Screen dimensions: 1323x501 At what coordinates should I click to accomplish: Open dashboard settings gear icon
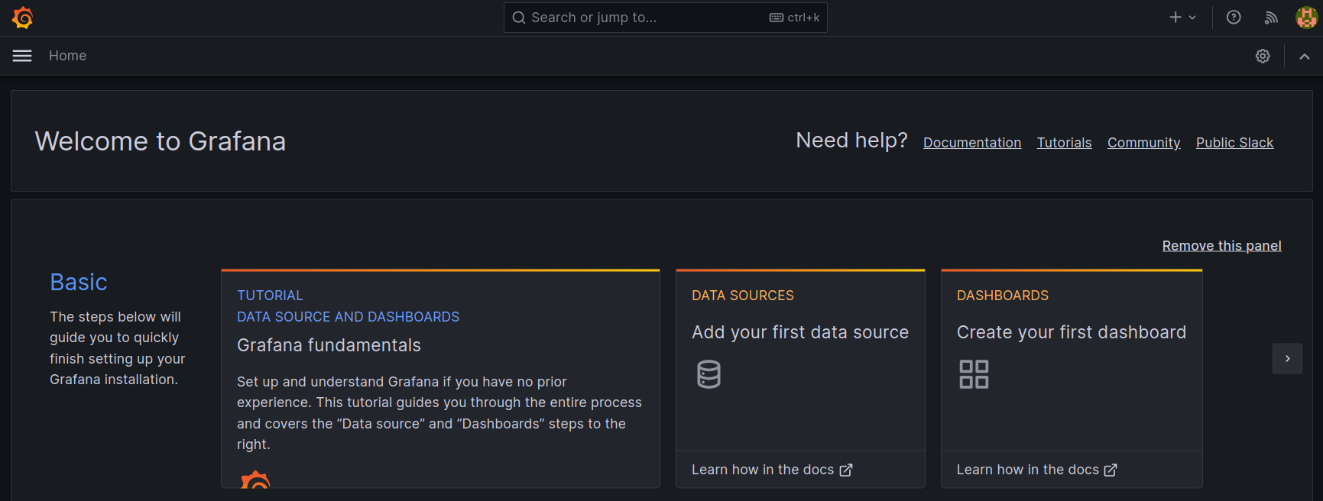click(1263, 56)
